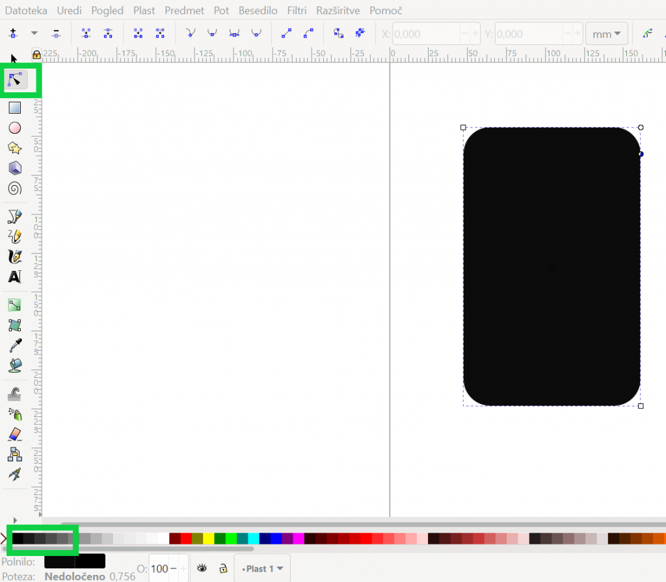666x582 pixels.
Task: Toggle the ruler lock icon
Action: 36,55
